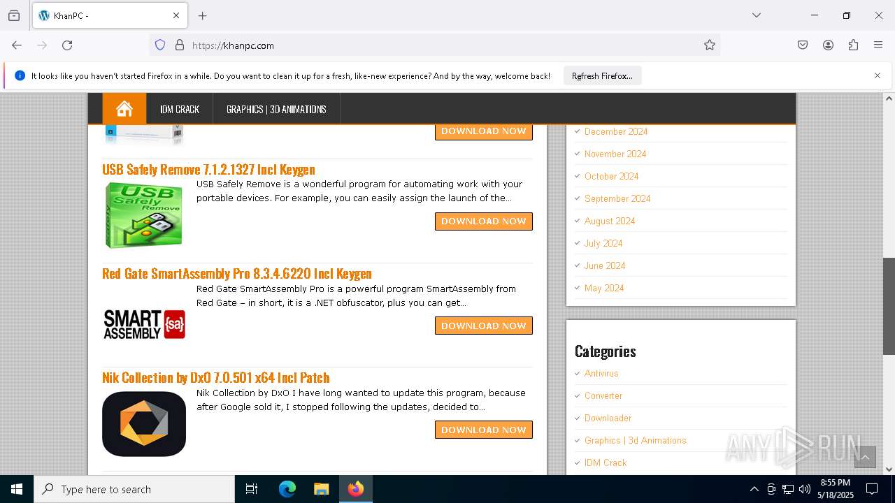Open USB Safely Remove 7.1.2.1327 title link

point(208,169)
